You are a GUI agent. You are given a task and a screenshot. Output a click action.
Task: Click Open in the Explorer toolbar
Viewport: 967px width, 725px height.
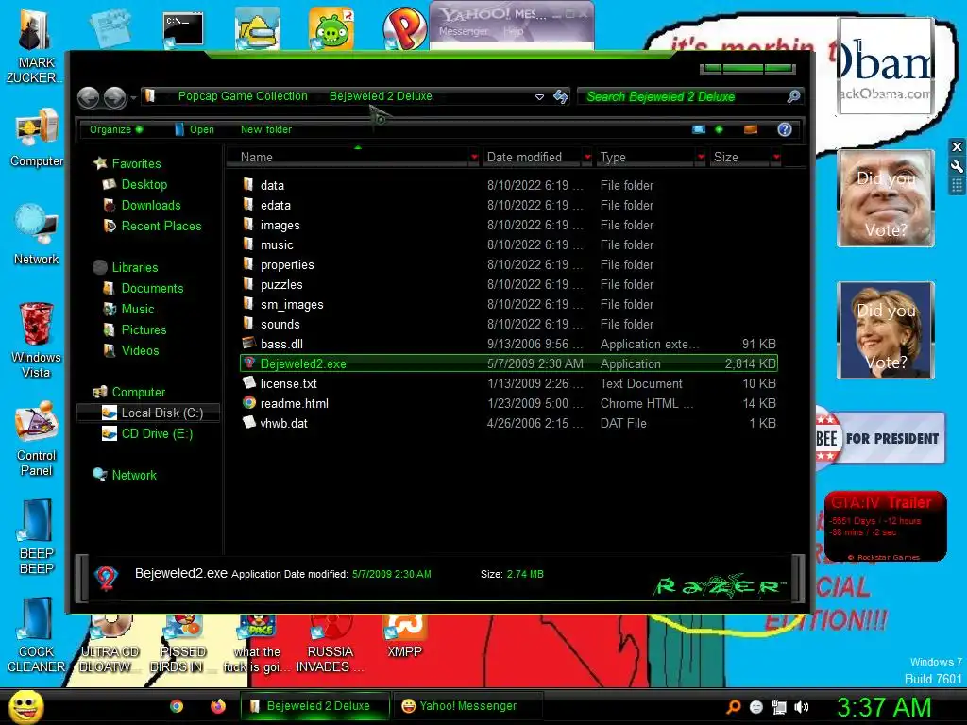tap(195, 129)
